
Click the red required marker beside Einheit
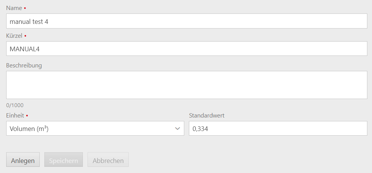27,116
